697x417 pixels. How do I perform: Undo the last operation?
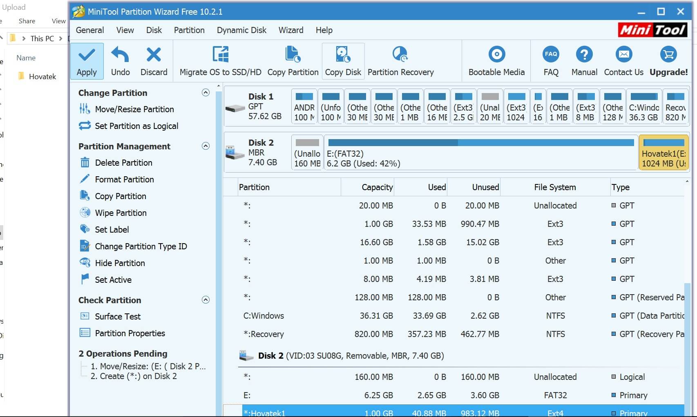pyautogui.click(x=120, y=61)
